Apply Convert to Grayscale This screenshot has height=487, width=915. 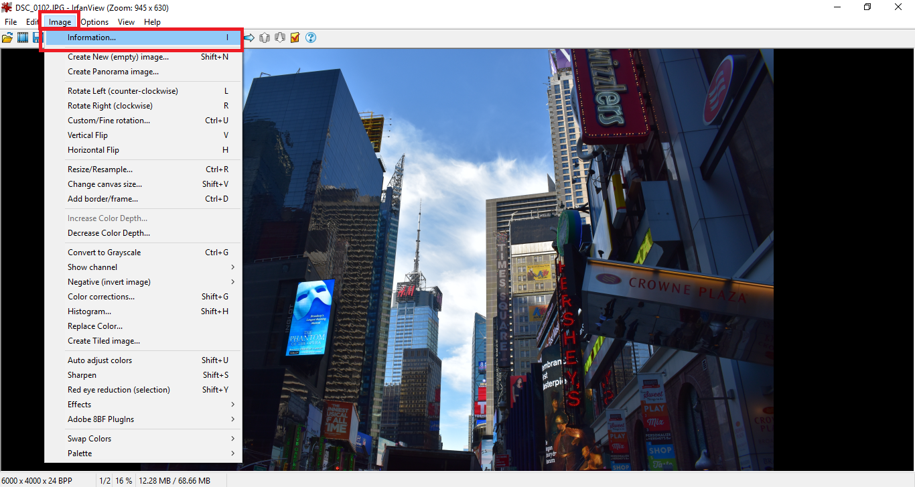point(143,253)
